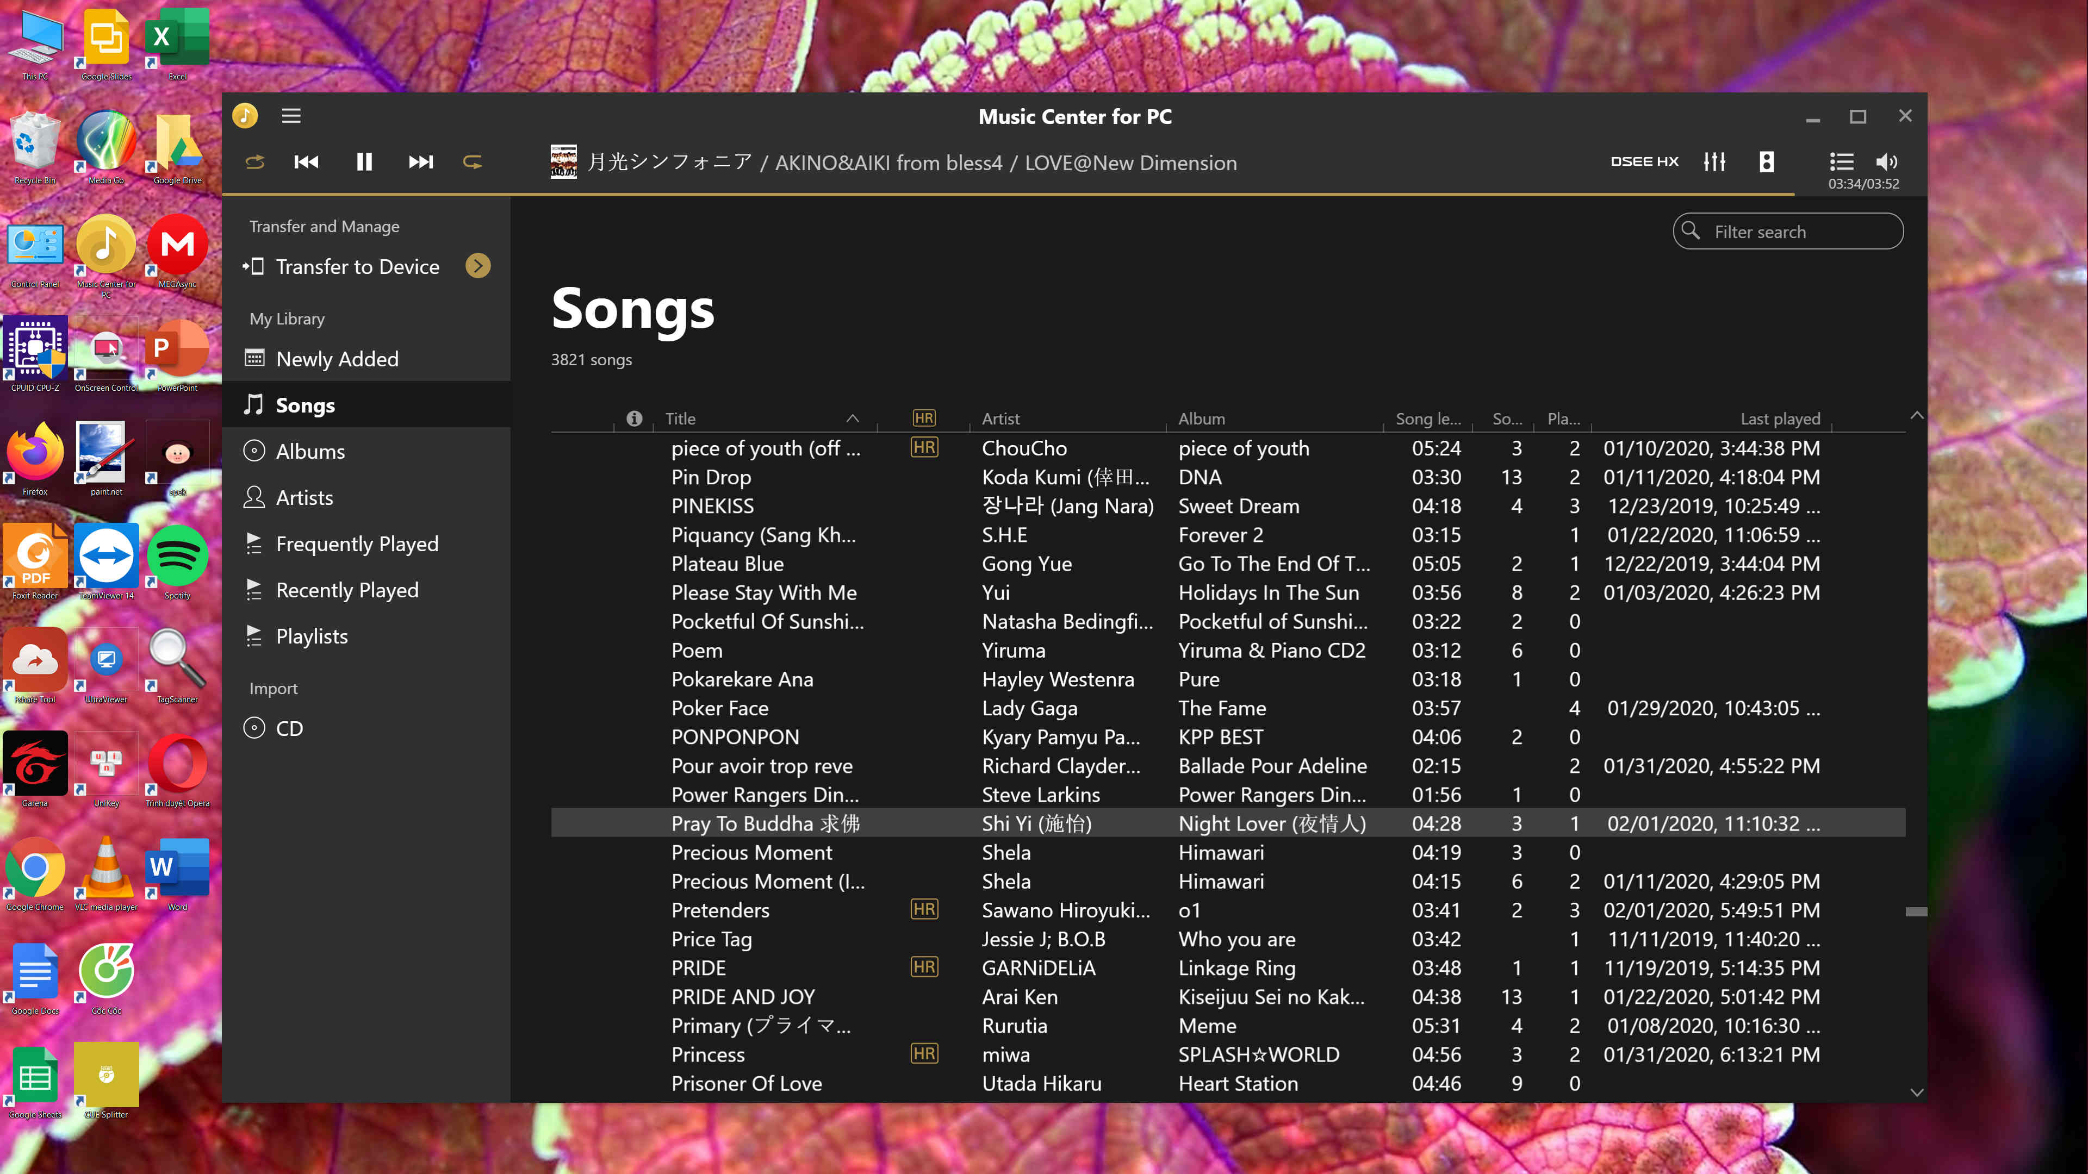
Task: Click the info column header icon
Action: [x=634, y=418]
